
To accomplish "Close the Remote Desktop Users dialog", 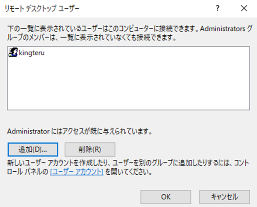I will click(x=244, y=8).
